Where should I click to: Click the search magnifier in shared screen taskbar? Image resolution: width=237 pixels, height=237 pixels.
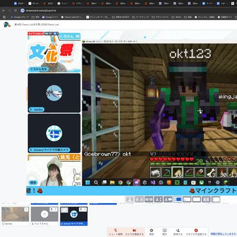pyautogui.click(x=96, y=182)
